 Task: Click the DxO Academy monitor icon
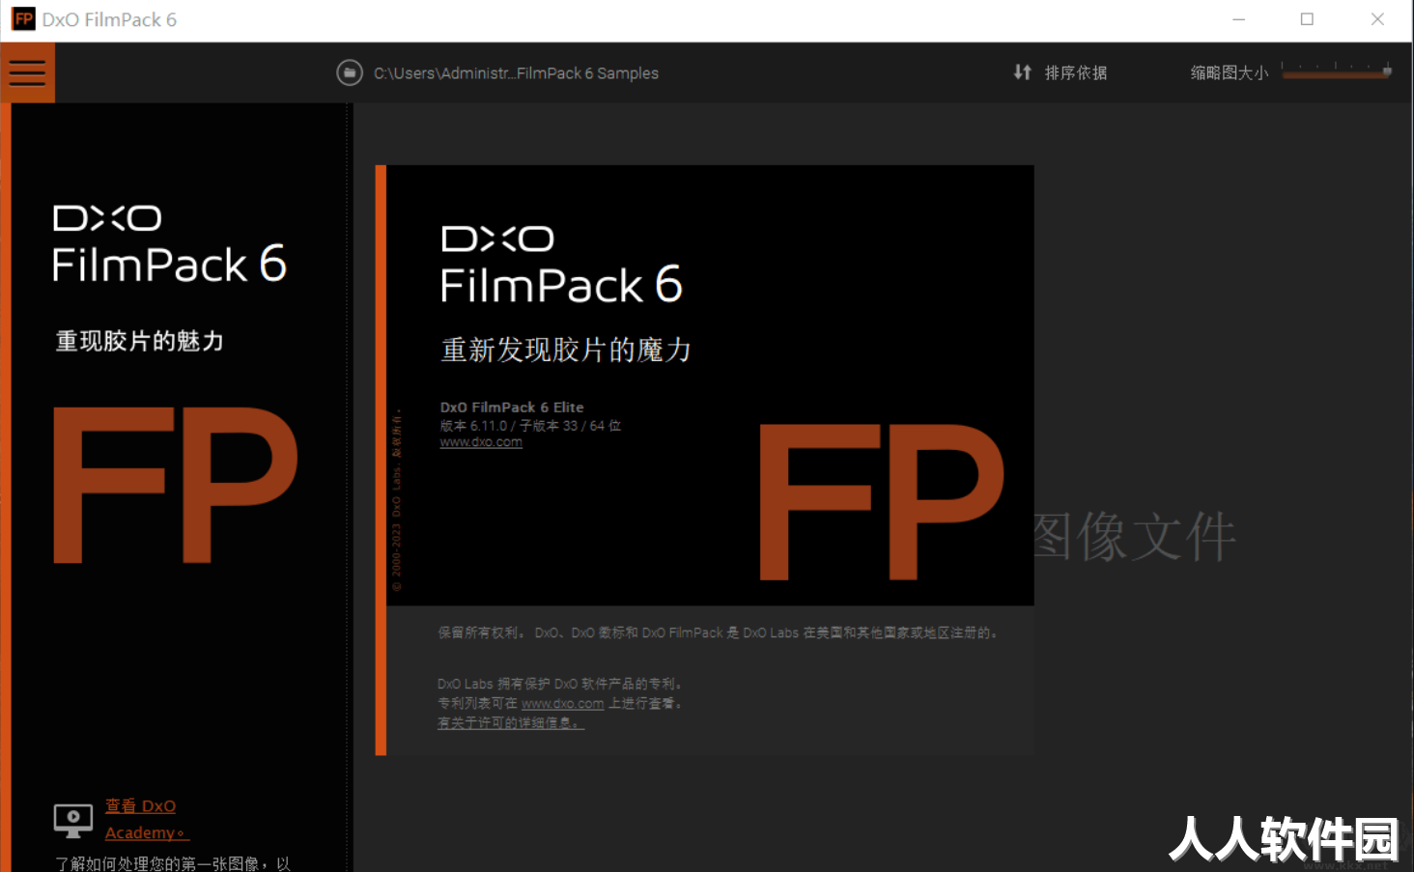coord(73,821)
